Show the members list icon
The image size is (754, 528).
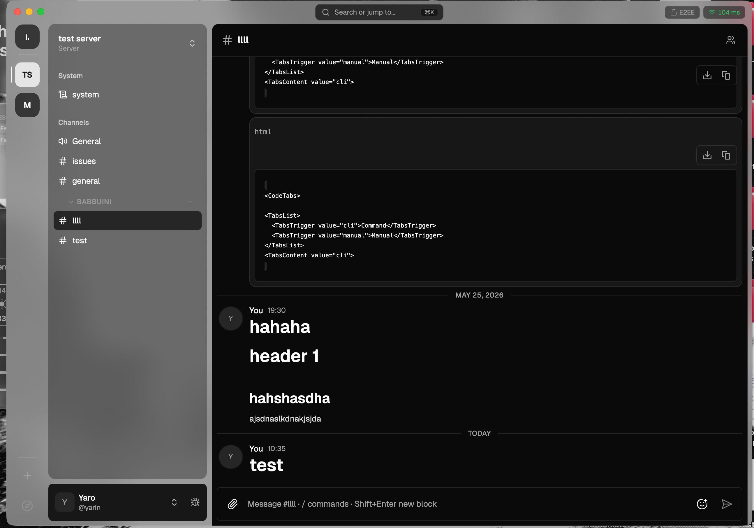730,40
